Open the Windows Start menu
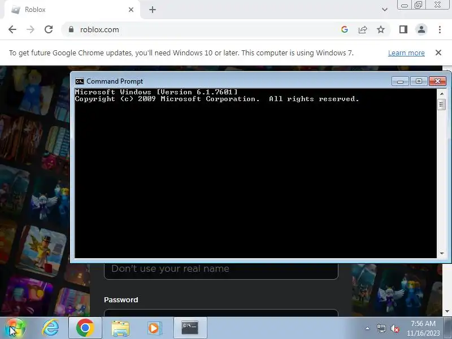Image resolution: width=452 pixels, height=339 pixels. pos(15,328)
